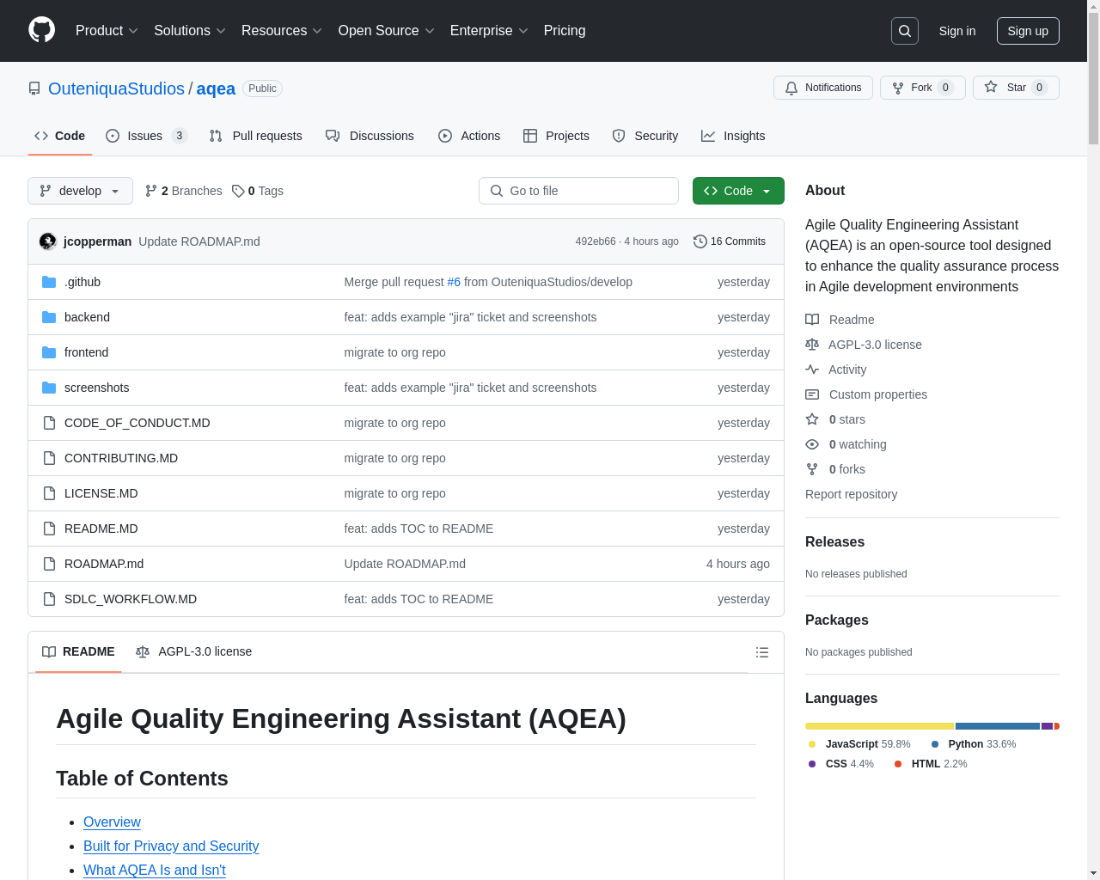1100x880 pixels.
Task: Click the commit history clock icon
Action: [700, 241]
